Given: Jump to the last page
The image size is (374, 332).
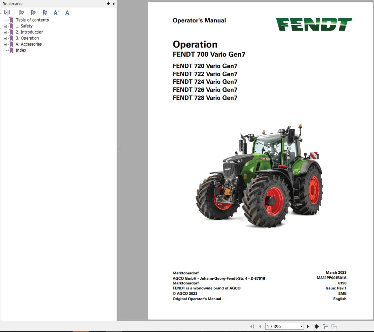Looking at the screenshot, I should (317, 327).
